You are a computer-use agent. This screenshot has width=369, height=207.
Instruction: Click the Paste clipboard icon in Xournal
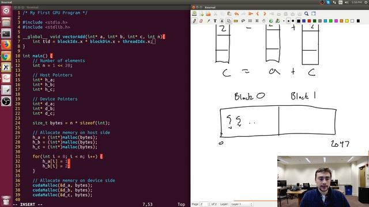tap(229, 14)
